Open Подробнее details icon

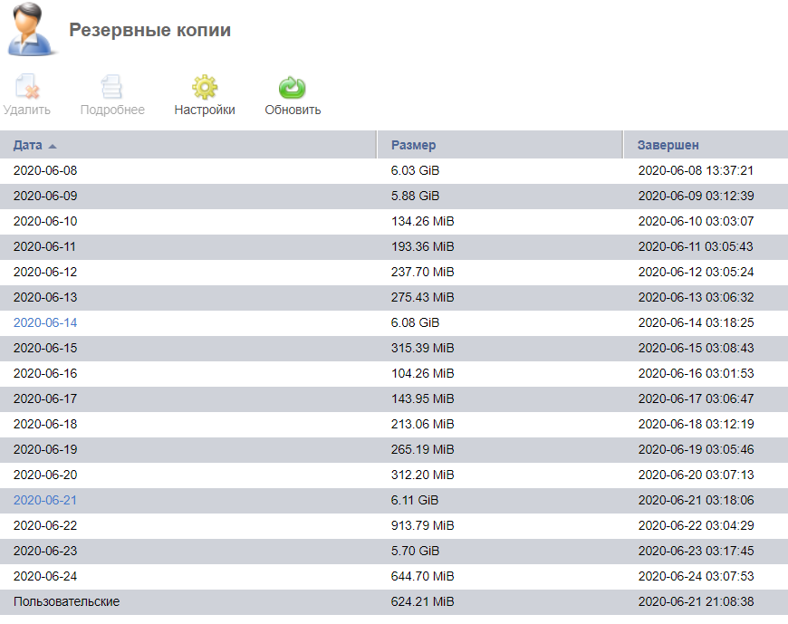tap(111, 86)
